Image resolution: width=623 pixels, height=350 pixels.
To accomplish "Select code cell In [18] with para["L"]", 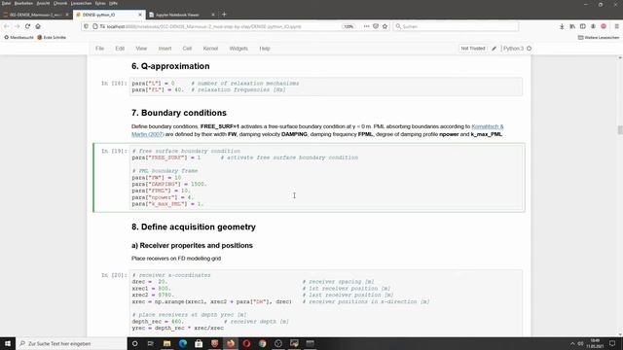I will (326, 87).
